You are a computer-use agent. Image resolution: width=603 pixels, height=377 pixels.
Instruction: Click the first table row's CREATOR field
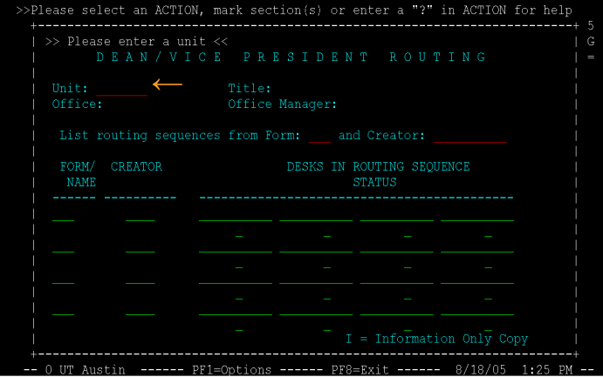tap(140, 215)
